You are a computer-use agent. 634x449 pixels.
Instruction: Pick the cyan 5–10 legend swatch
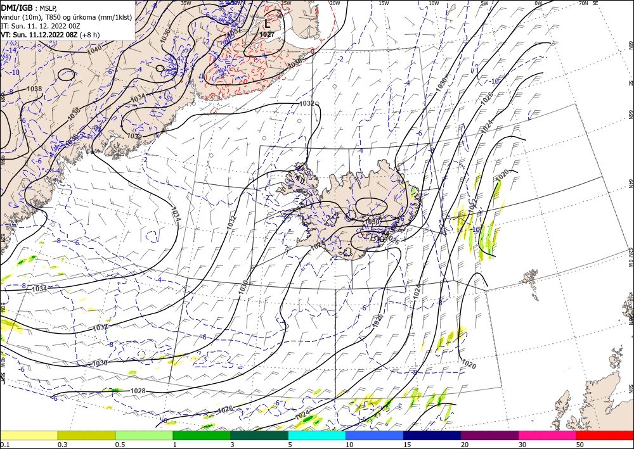pyautogui.click(x=317, y=435)
